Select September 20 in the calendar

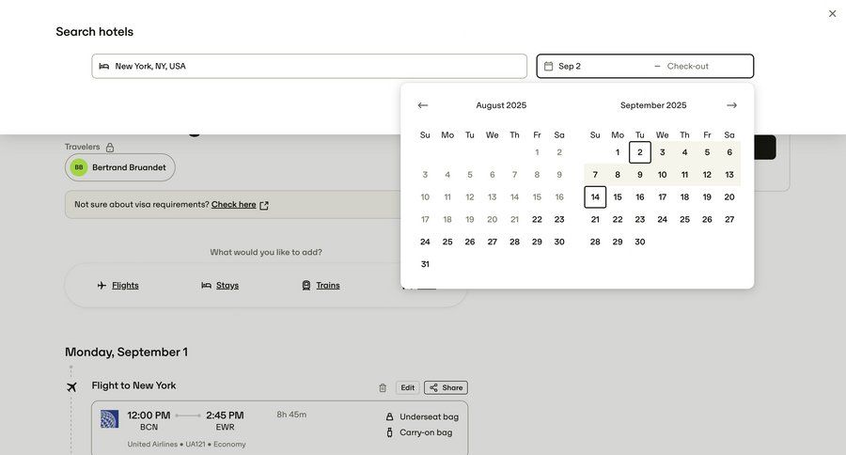(729, 197)
